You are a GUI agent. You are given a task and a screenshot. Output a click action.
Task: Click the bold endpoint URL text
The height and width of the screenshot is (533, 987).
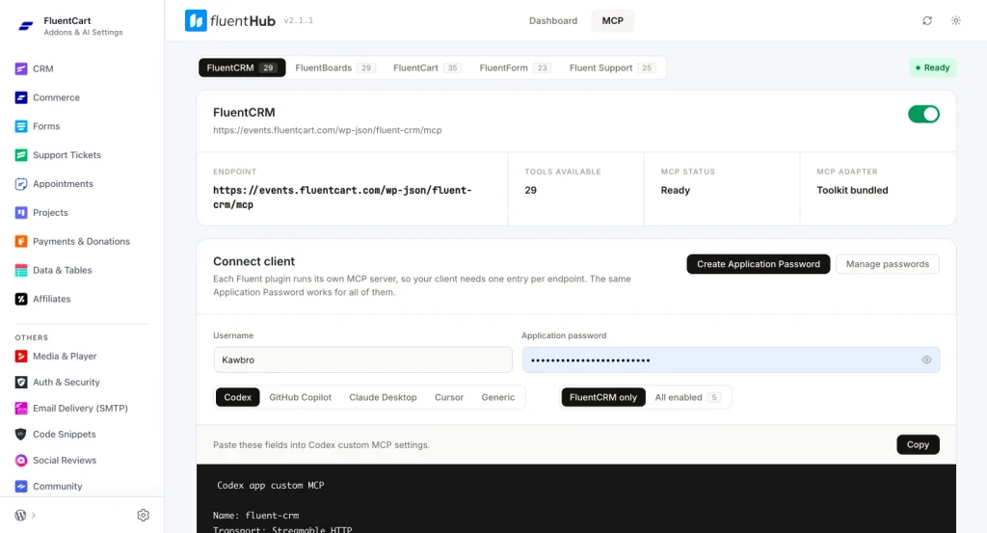click(x=342, y=198)
